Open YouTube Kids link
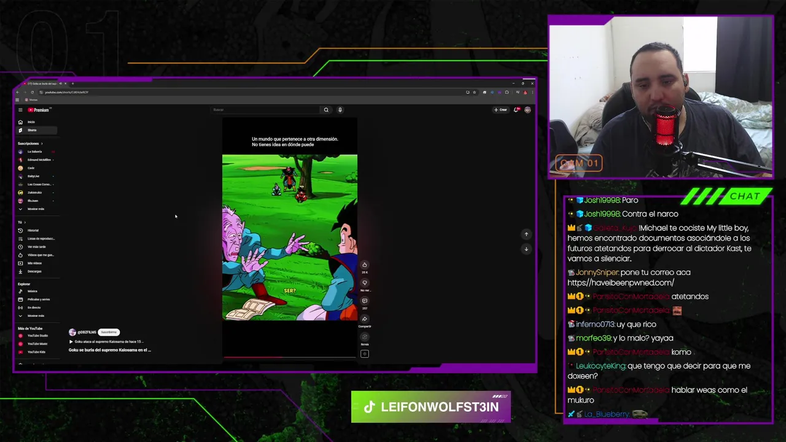The width and height of the screenshot is (786, 442). click(x=37, y=352)
